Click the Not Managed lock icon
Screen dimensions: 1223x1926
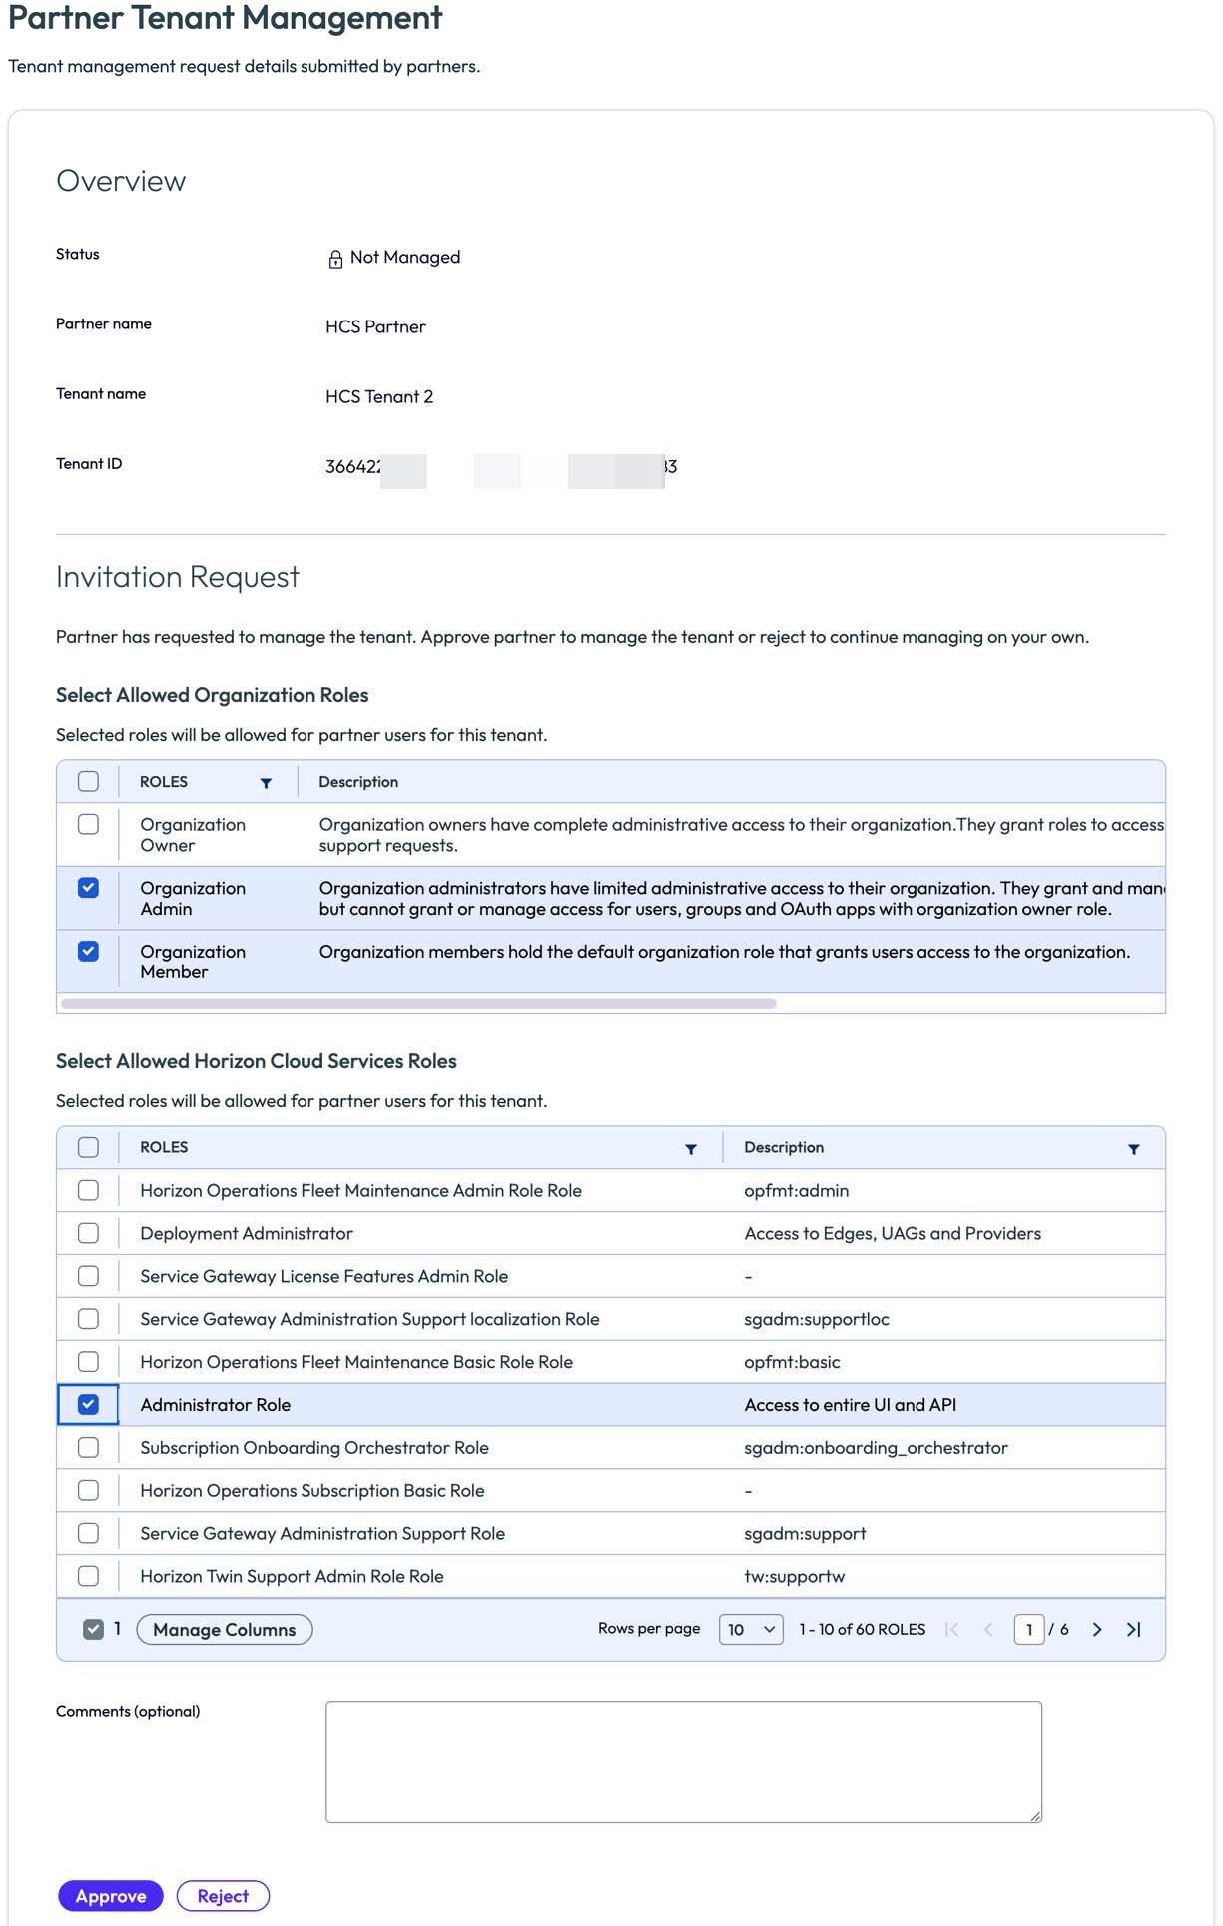pos(335,259)
